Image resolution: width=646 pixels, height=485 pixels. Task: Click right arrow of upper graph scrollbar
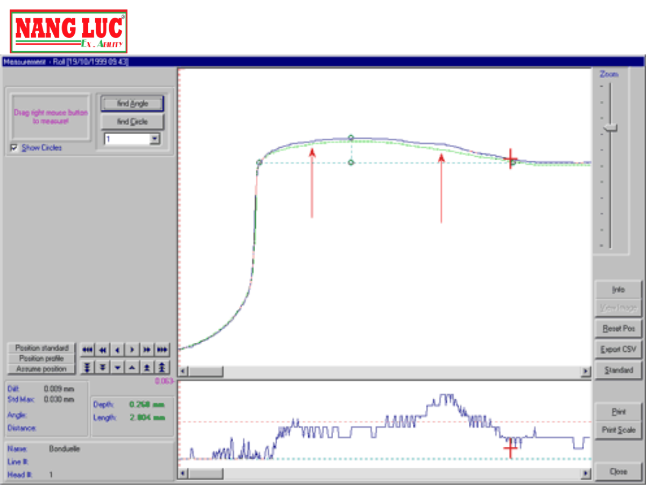(586, 371)
